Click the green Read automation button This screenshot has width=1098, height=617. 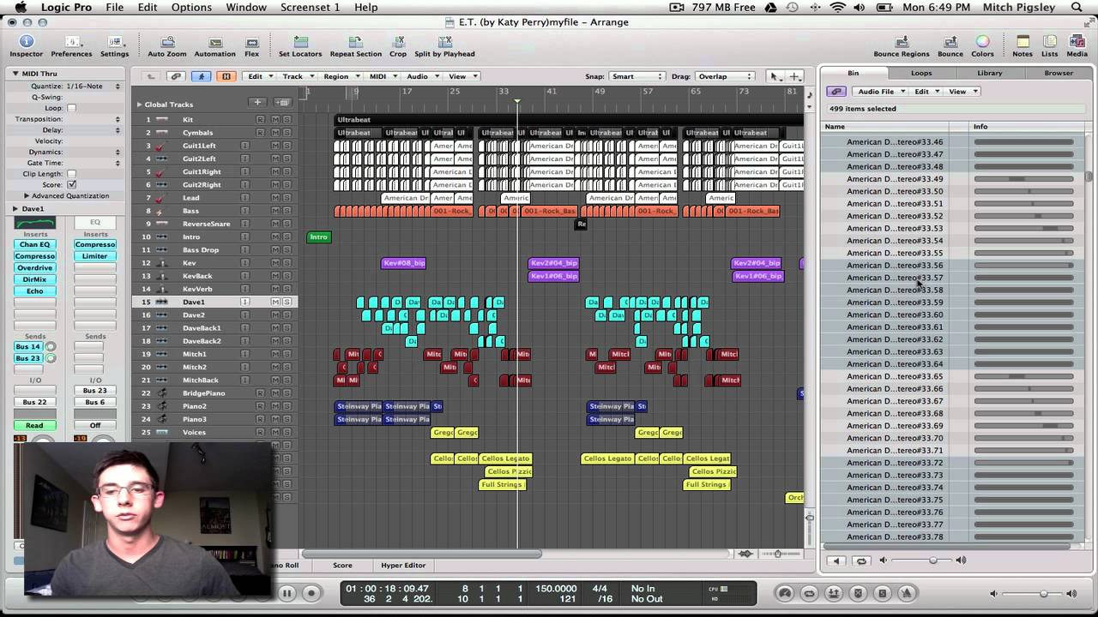tap(34, 425)
